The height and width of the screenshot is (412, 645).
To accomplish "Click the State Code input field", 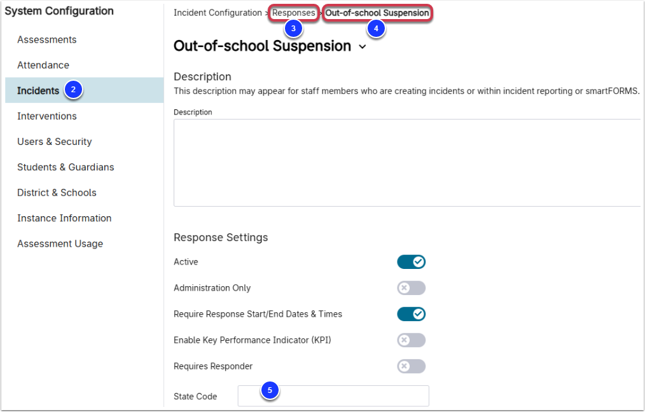I will click(x=333, y=396).
